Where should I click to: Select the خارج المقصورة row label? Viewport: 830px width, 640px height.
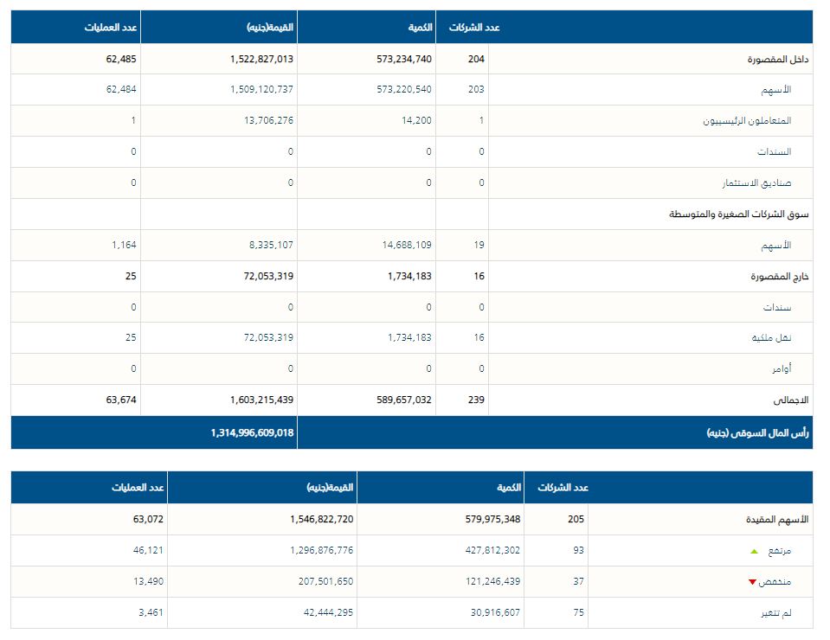click(778, 277)
